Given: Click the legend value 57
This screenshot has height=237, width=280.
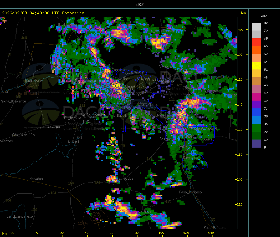Looking at the screenshot, I should 266,54.
